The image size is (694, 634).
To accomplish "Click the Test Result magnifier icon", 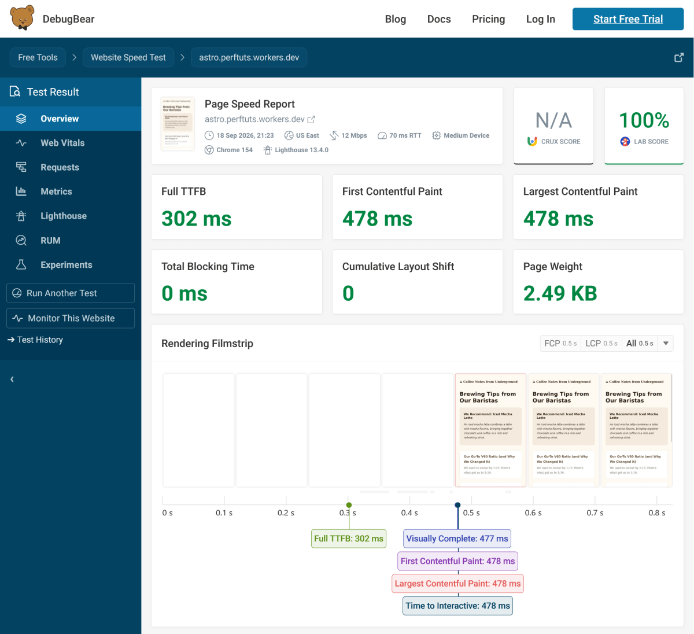I will pos(15,91).
